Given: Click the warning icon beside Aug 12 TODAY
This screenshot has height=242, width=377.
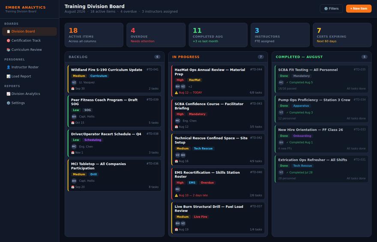Looking at the screenshot, I should click(x=177, y=93).
